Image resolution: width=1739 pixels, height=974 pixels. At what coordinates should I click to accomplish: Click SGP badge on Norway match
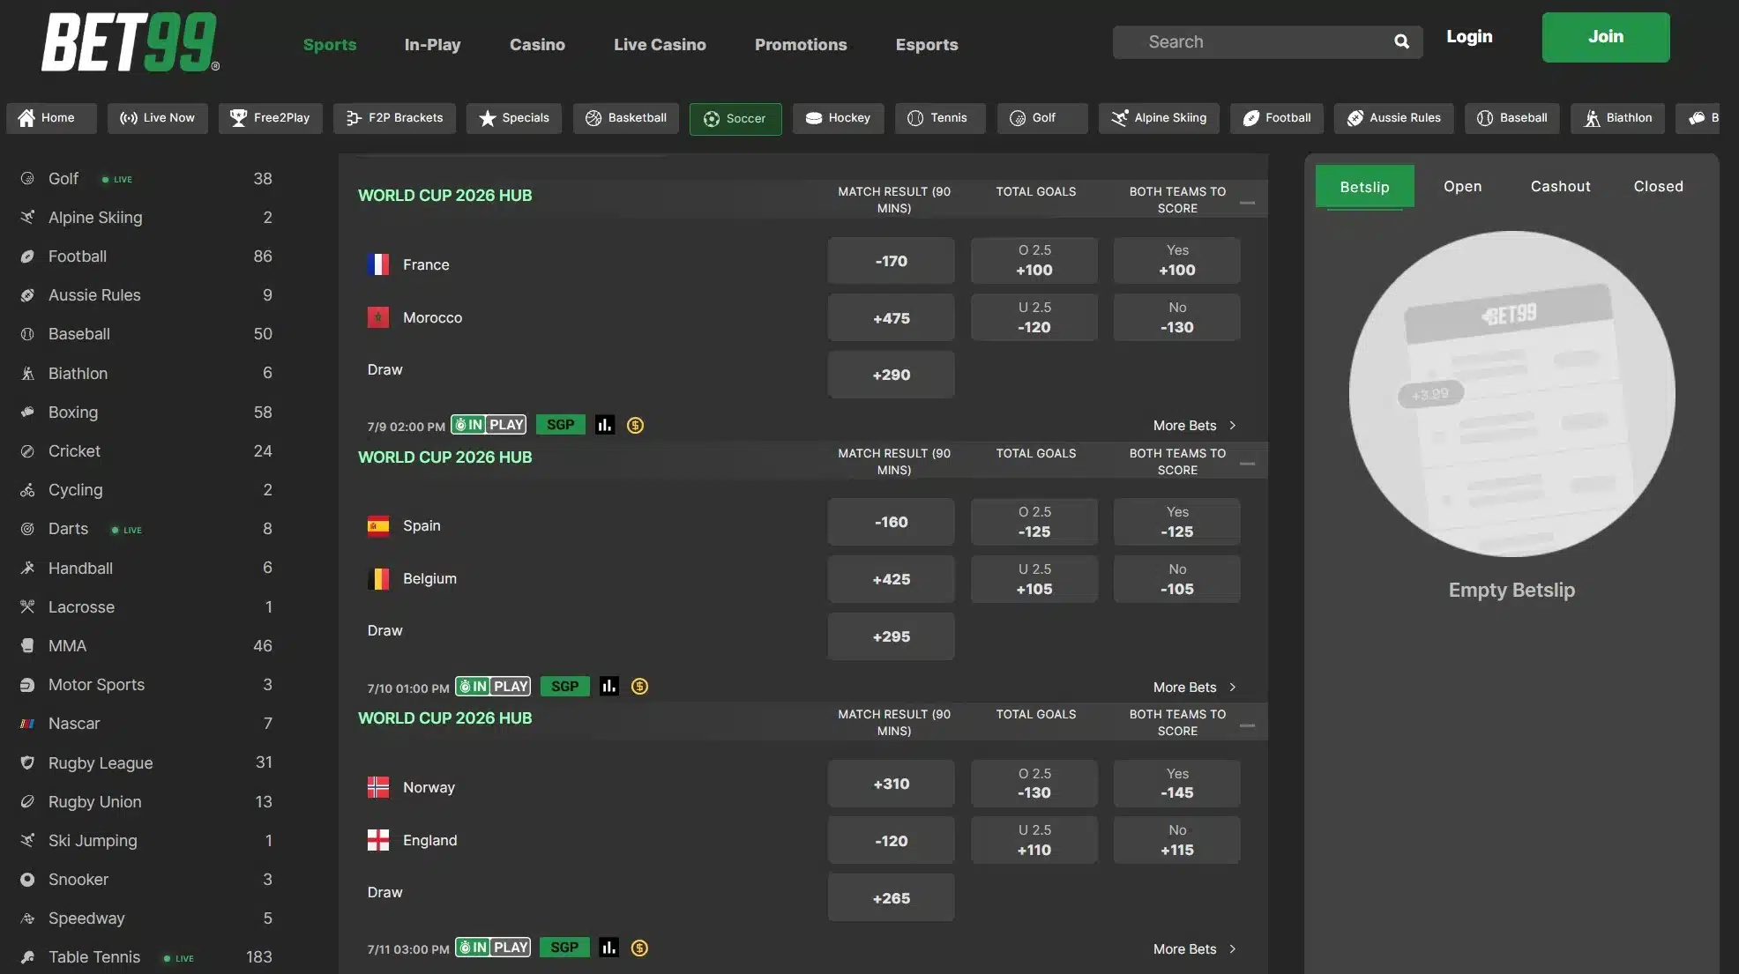(x=564, y=948)
